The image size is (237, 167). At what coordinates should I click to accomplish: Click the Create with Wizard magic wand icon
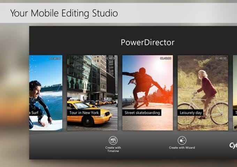(182, 140)
